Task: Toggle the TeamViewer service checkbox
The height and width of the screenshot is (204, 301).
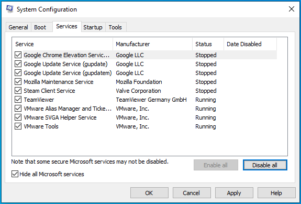Action: (x=18, y=100)
